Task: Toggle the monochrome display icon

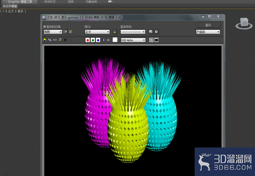Action: click(x=108, y=40)
